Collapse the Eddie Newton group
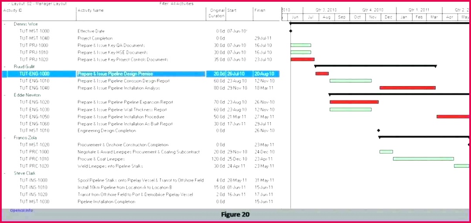Image resolution: width=471 pixels, height=223 pixels. click(x=5, y=95)
